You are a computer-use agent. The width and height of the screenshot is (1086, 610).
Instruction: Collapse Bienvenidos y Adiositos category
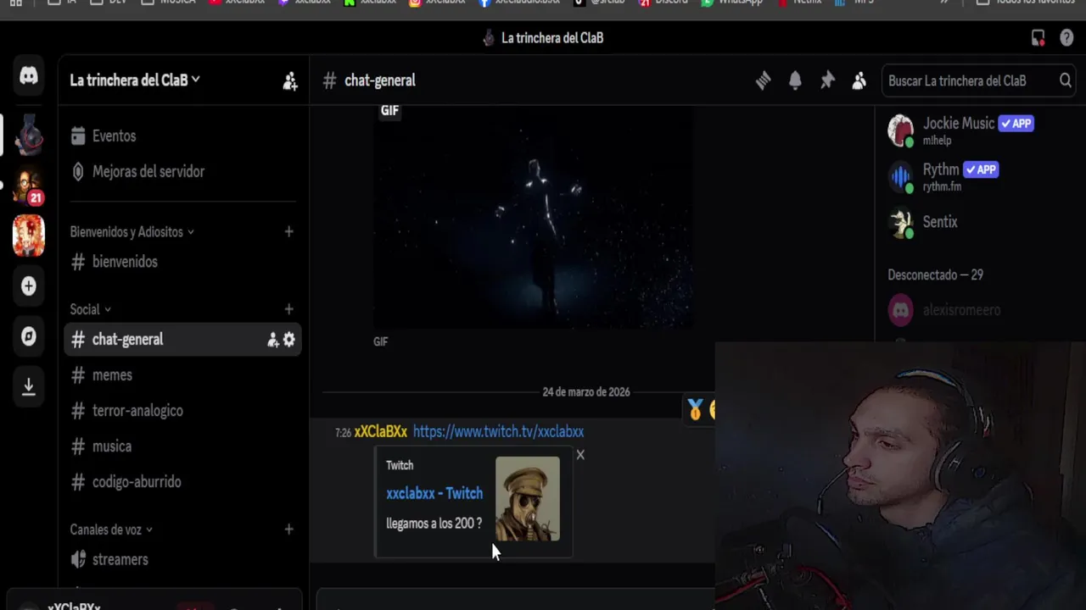pyautogui.click(x=132, y=231)
